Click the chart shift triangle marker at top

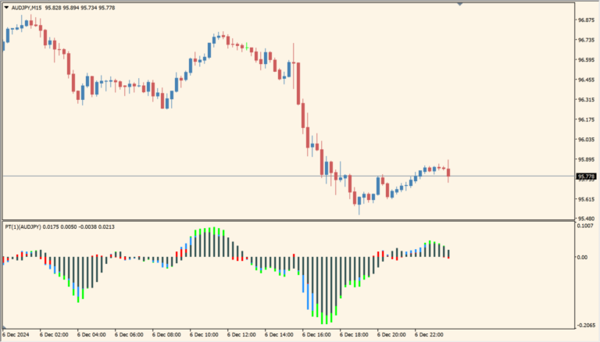[x=459, y=3]
